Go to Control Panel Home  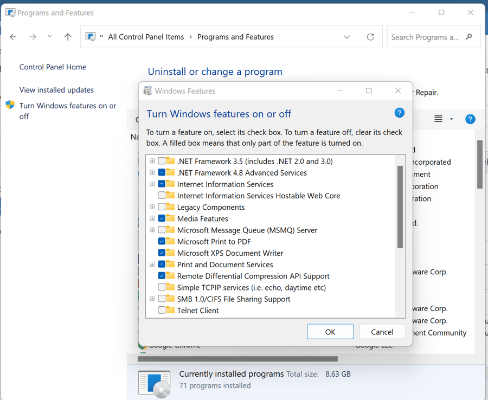click(x=53, y=67)
